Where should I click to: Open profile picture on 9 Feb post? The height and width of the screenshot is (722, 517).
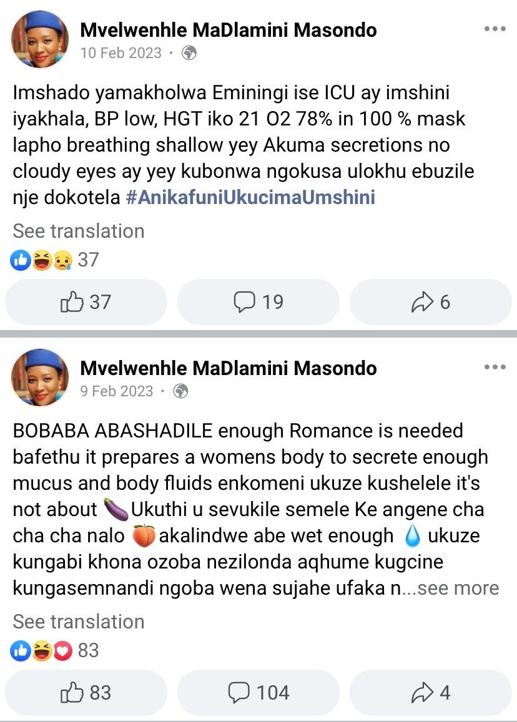[x=40, y=377]
